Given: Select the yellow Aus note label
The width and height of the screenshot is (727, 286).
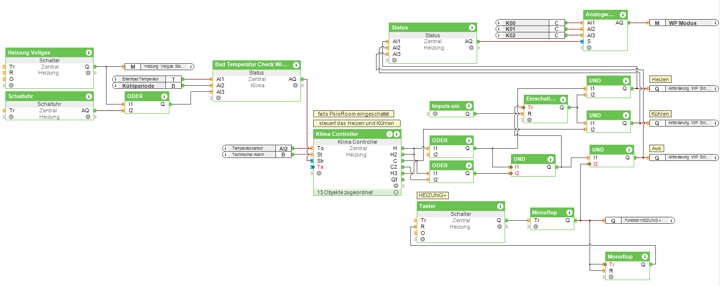Looking at the screenshot, I should 656,148.
